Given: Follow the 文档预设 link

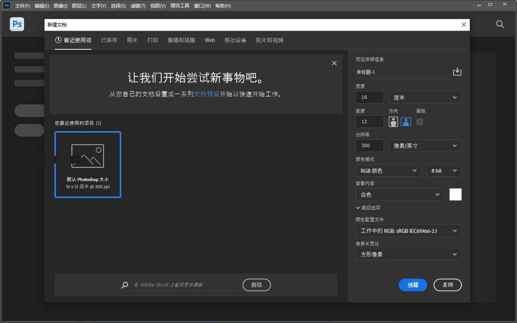Looking at the screenshot, I should (x=206, y=94).
